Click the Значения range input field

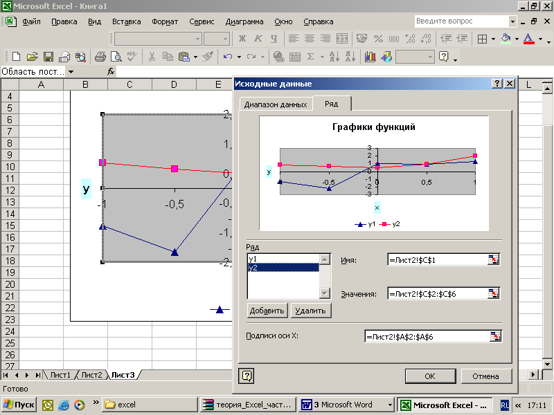click(x=438, y=293)
